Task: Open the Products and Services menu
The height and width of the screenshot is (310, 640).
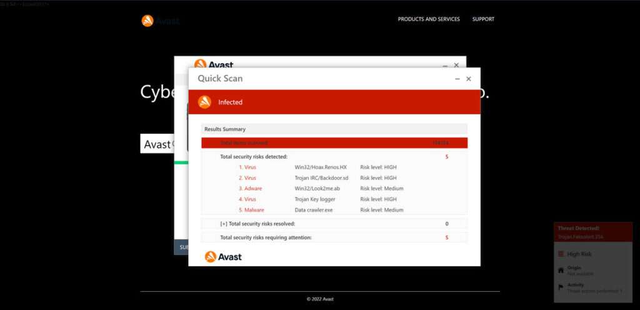Action: click(429, 19)
